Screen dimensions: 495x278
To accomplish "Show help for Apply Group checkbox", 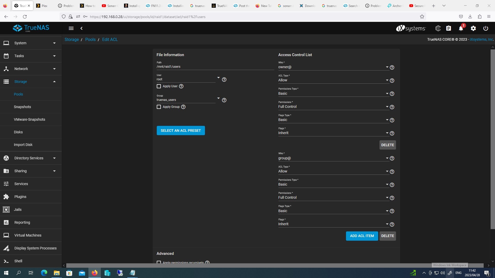I will coord(183,107).
